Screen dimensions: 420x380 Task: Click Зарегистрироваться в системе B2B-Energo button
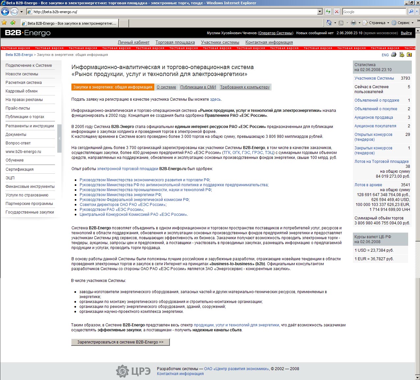tap(120, 342)
